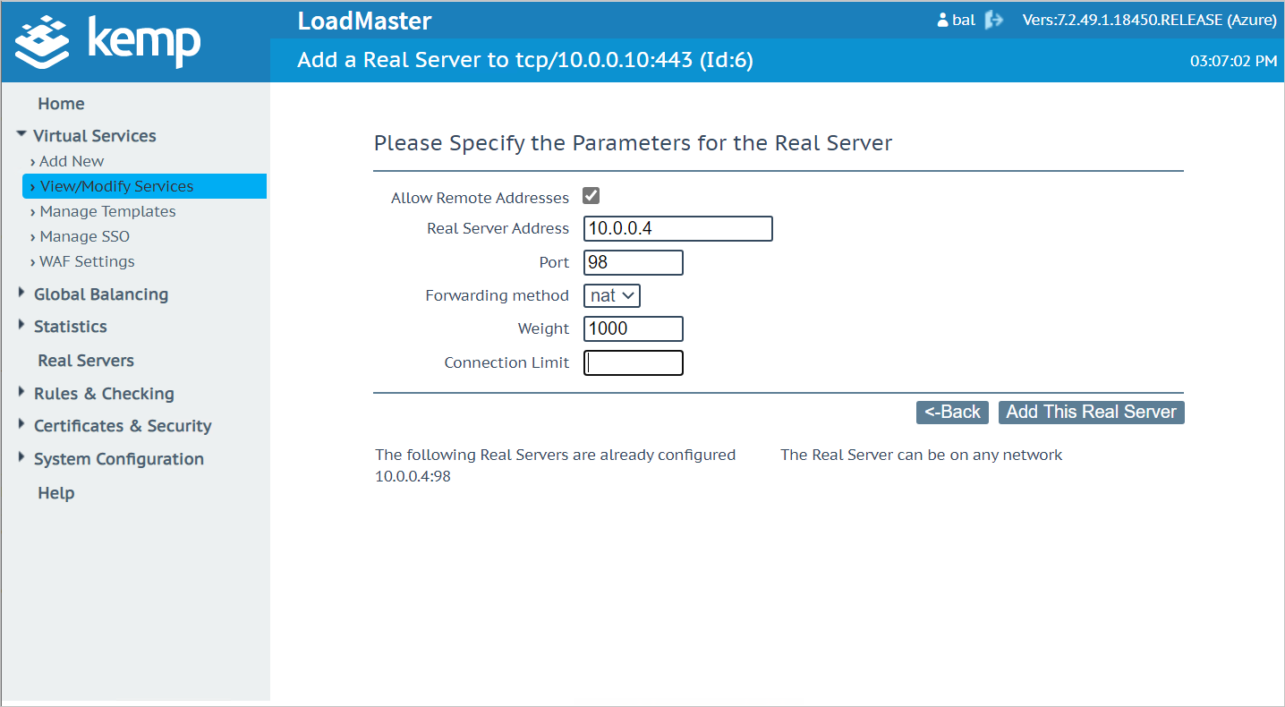Image resolution: width=1285 pixels, height=707 pixels.
Task: Go to the Home page
Action: [61, 104]
